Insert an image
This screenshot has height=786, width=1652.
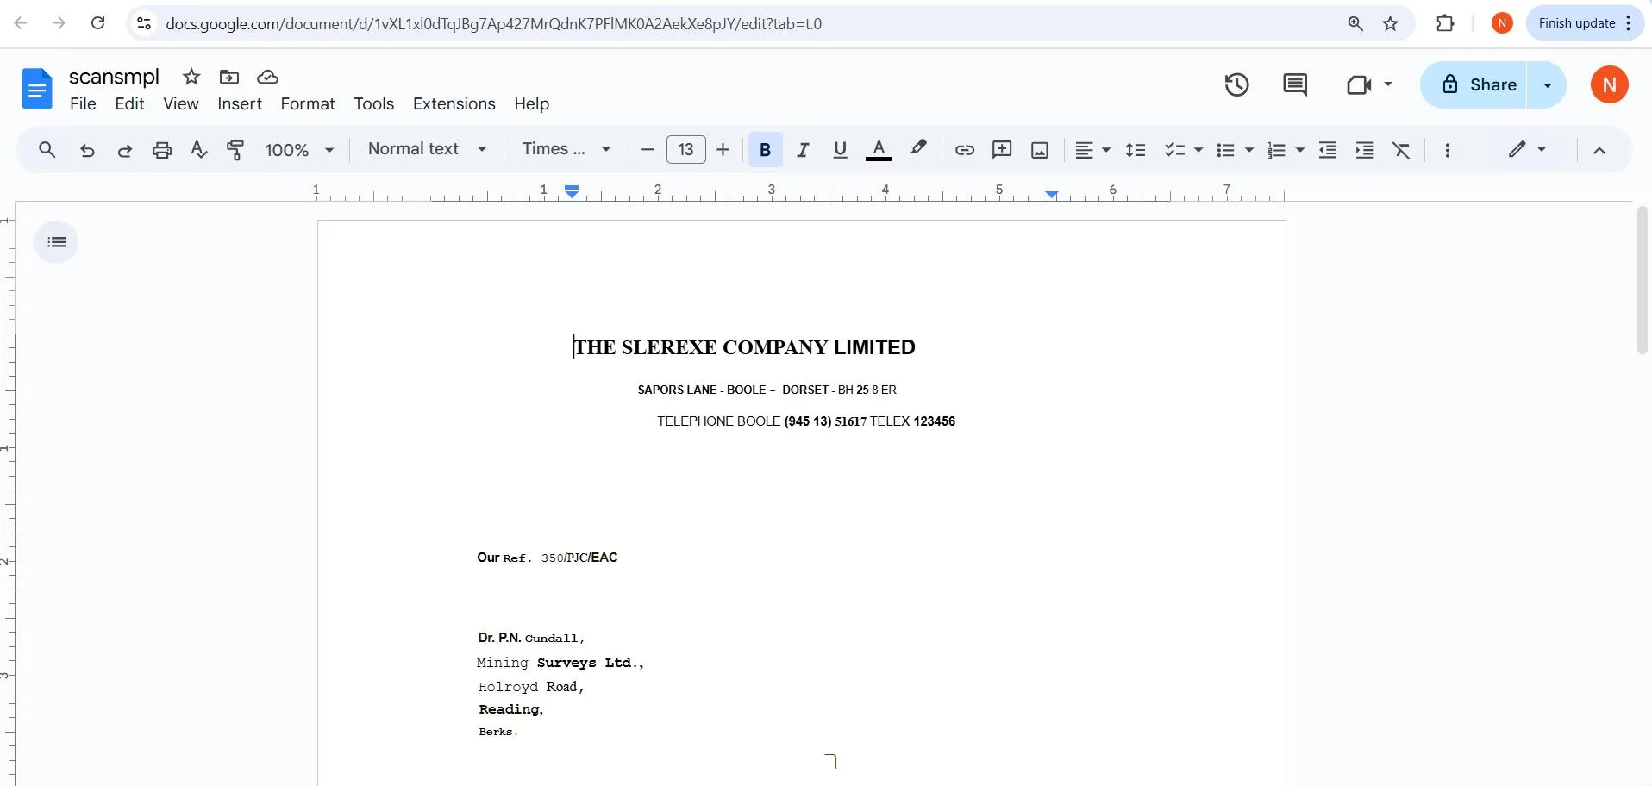1038,149
